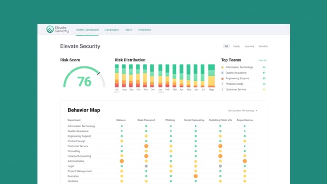The height and width of the screenshot is (184, 327).
Task: Select the Aug bar in Risk Distribution
Action: 211,76
